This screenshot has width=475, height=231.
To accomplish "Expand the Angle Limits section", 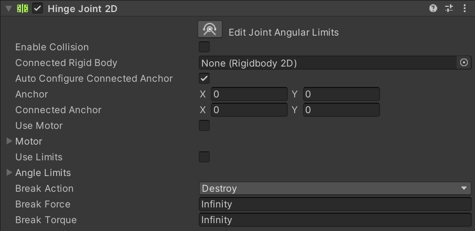I will pos(9,173).
